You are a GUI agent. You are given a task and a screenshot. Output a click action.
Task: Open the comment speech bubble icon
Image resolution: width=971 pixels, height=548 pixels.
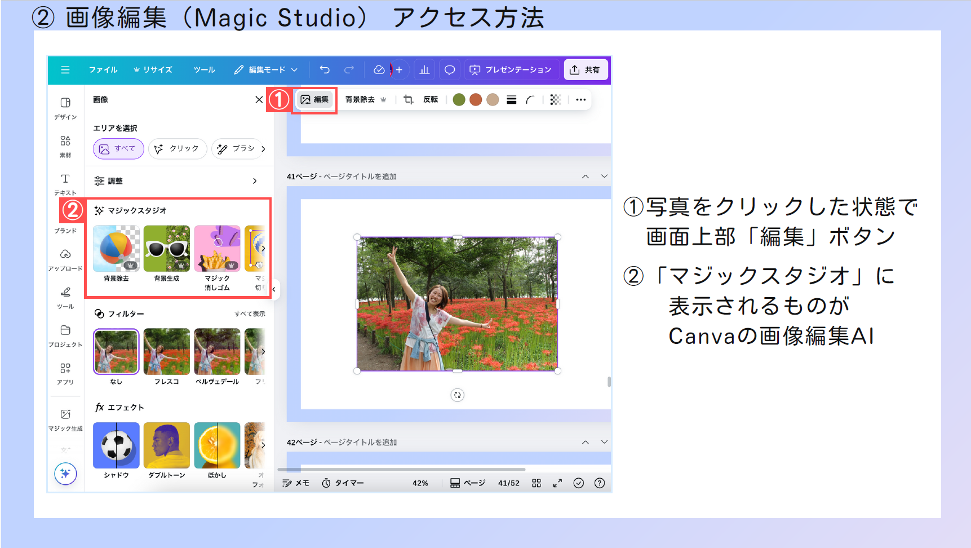(x=449, y=70)
